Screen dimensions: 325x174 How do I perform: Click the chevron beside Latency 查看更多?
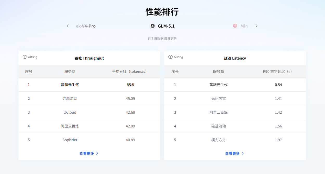[243, 153]
